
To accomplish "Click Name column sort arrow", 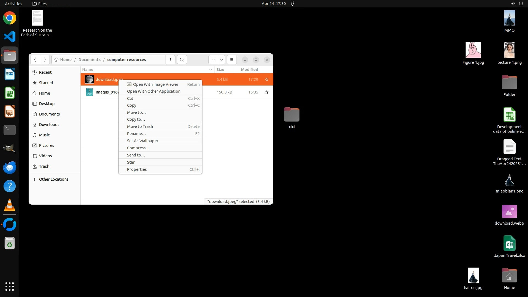I will point(210,70).
